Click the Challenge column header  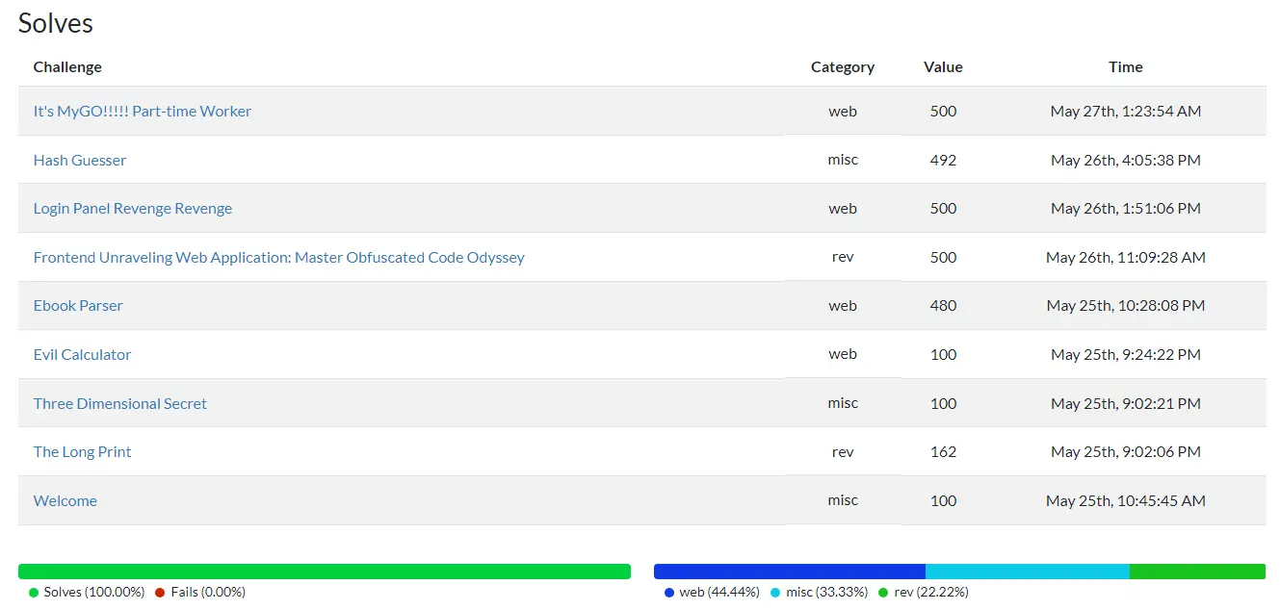67,67
